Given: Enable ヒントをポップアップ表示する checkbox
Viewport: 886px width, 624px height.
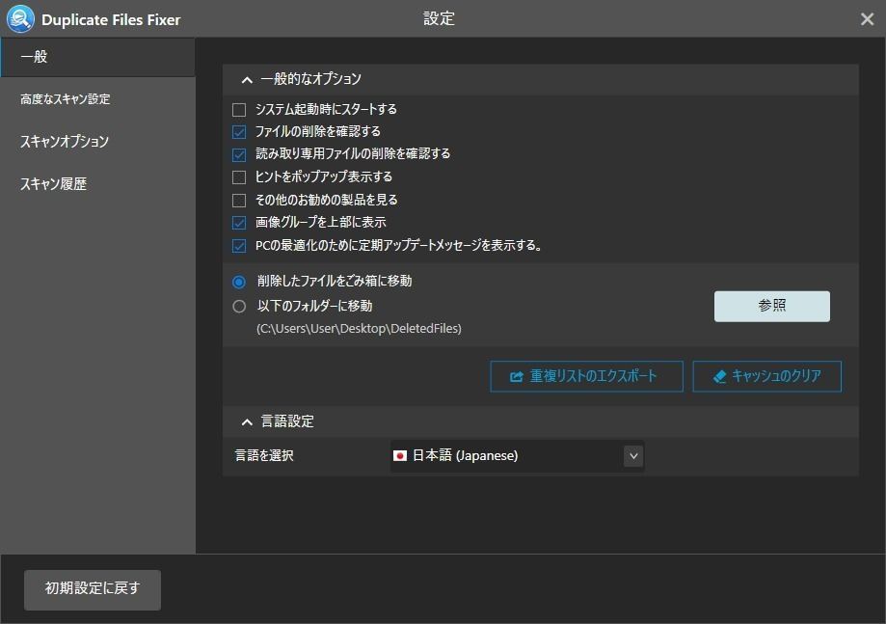Looking at the screenshot, I should (x=239, y=177).
